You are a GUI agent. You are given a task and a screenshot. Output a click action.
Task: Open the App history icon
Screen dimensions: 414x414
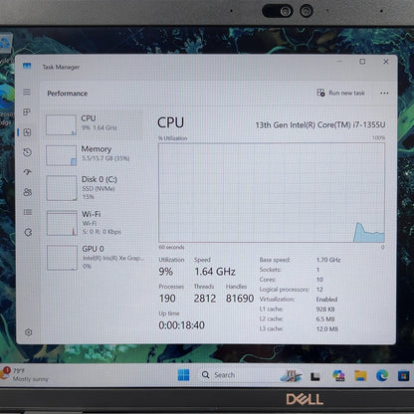27,152
